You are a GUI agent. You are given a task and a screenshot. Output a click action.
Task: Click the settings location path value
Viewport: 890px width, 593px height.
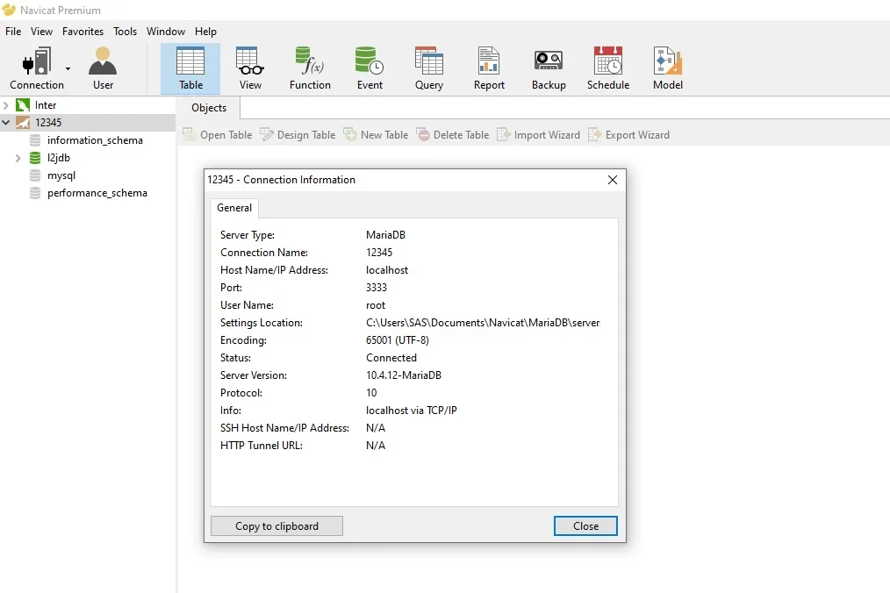(483, 323)
